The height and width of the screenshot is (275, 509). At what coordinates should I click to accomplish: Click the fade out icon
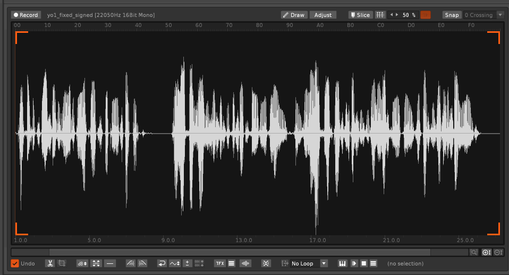(142, 263)
